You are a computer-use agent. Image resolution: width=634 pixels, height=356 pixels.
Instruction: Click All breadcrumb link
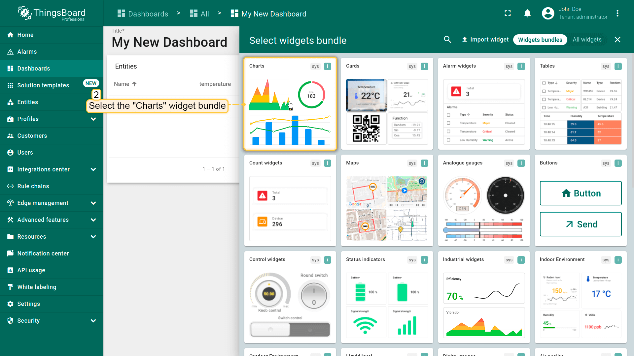(x=199, y=14)
